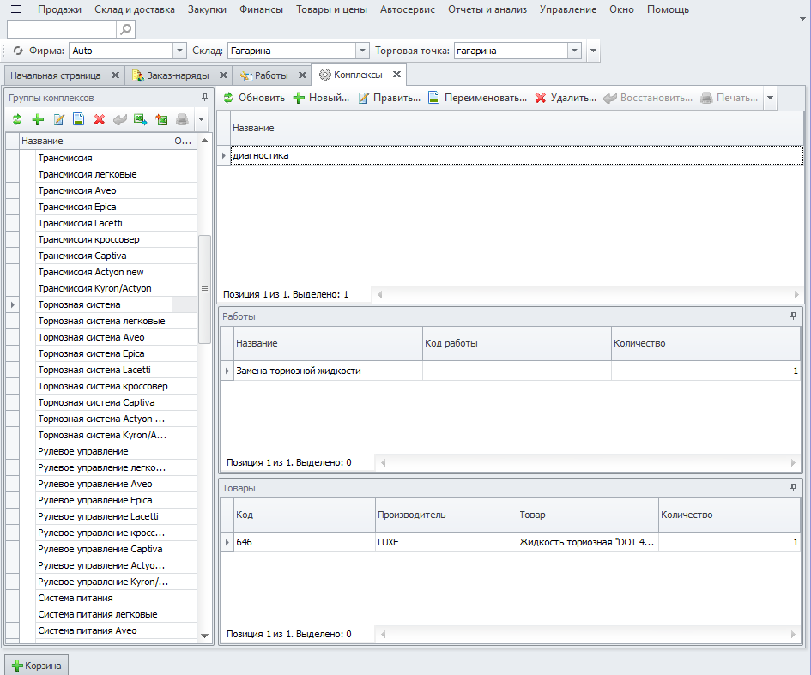Pin the Работы panel
This screenshot has width=811, height=675.
click(794, 316)
